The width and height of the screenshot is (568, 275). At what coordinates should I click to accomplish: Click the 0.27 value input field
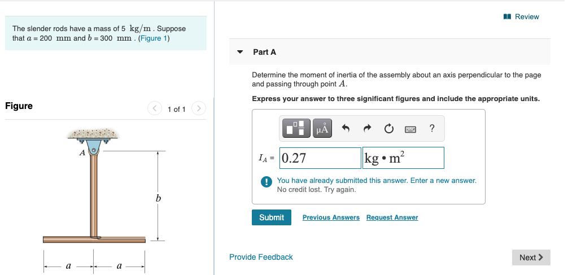click(x=320, y=158)
